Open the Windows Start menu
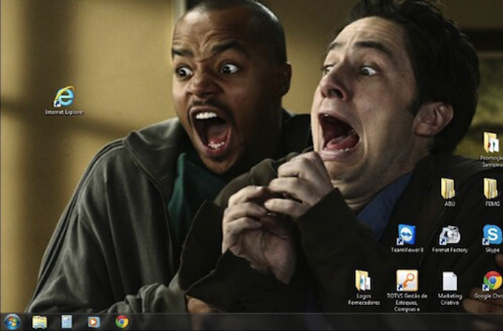The height and width of the screenshot is (331, 503). [x=12, y=321]
